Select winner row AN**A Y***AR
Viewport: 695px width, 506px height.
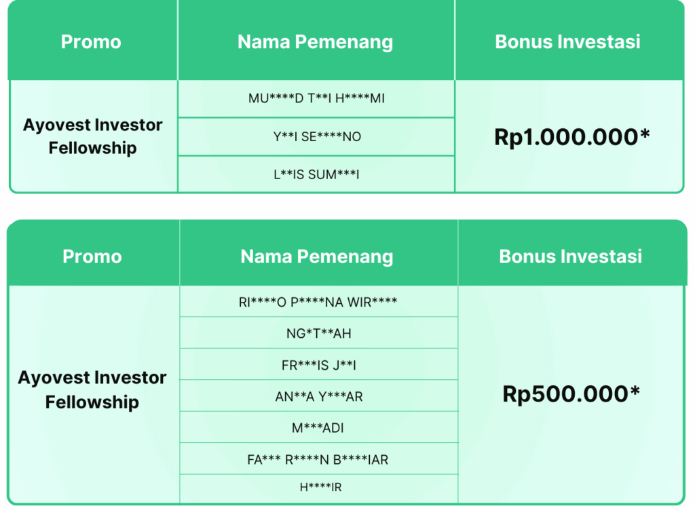[319, 396]
